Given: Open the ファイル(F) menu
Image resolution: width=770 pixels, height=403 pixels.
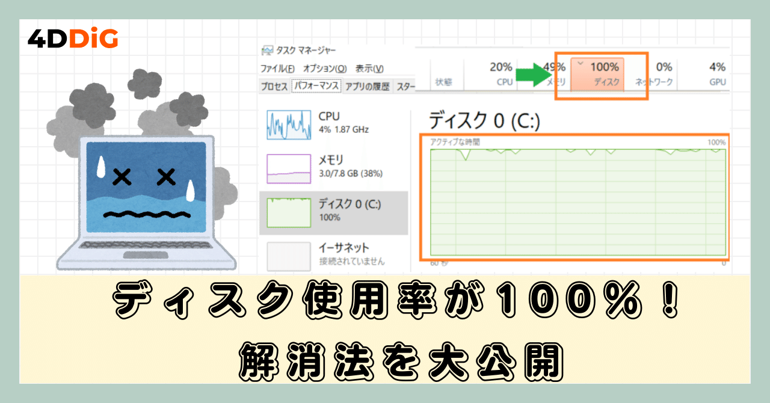Looking at the screenshot, I should click(277, 69).
